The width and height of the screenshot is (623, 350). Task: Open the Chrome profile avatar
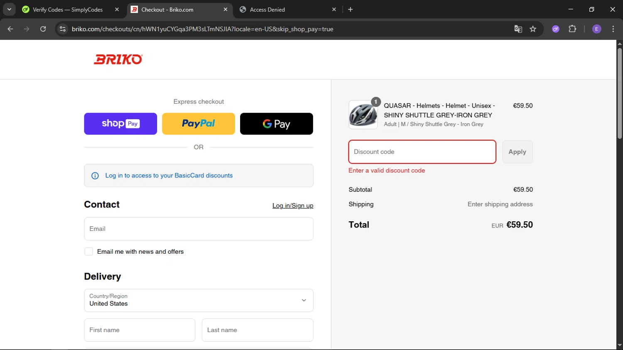(596, 29)
